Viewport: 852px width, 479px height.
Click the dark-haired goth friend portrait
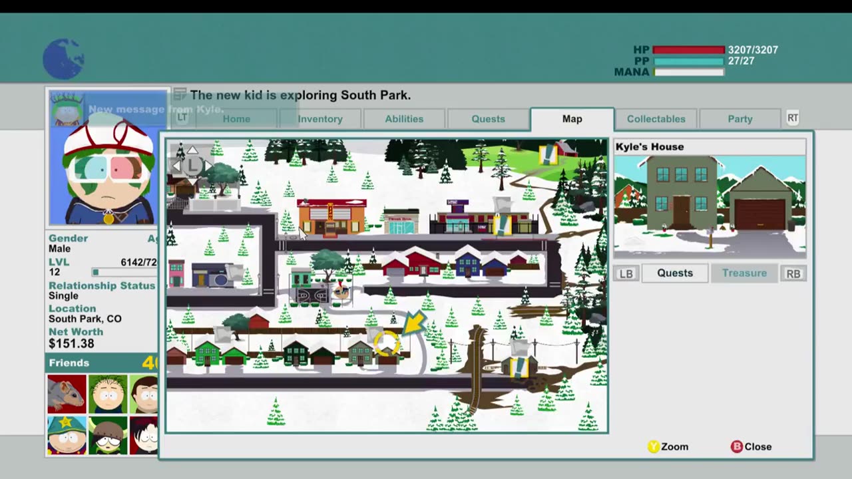[144, 435]
